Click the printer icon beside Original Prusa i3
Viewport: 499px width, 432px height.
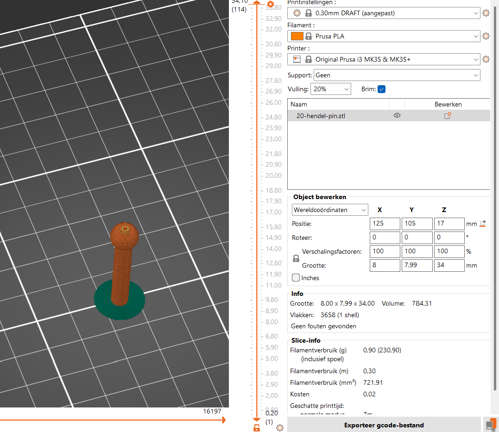coord(297,59)
